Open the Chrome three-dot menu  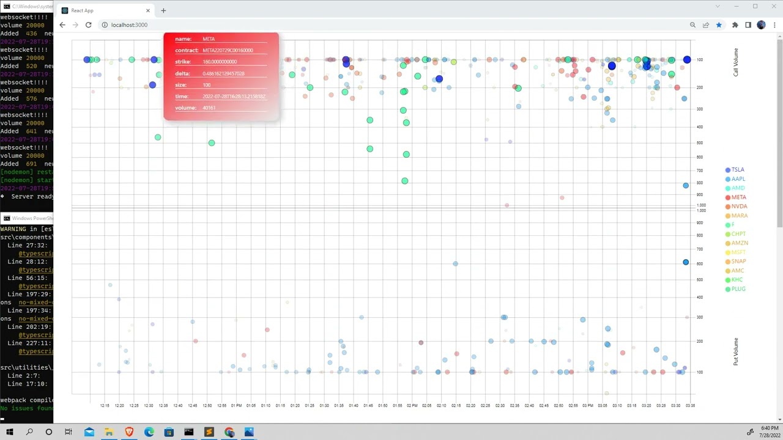click(x=774, y=25)
